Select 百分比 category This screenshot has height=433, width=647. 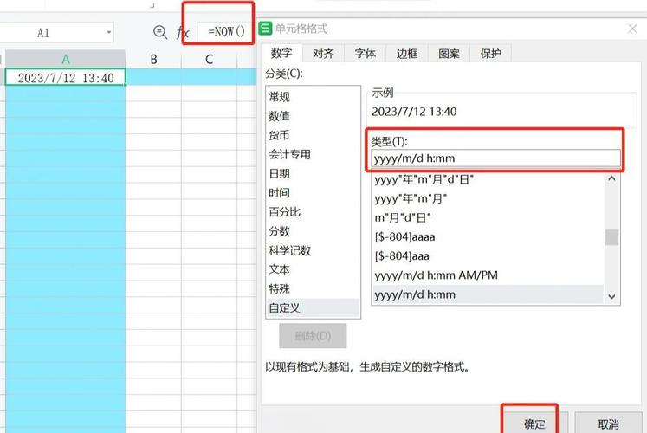[x=313, y=212]
